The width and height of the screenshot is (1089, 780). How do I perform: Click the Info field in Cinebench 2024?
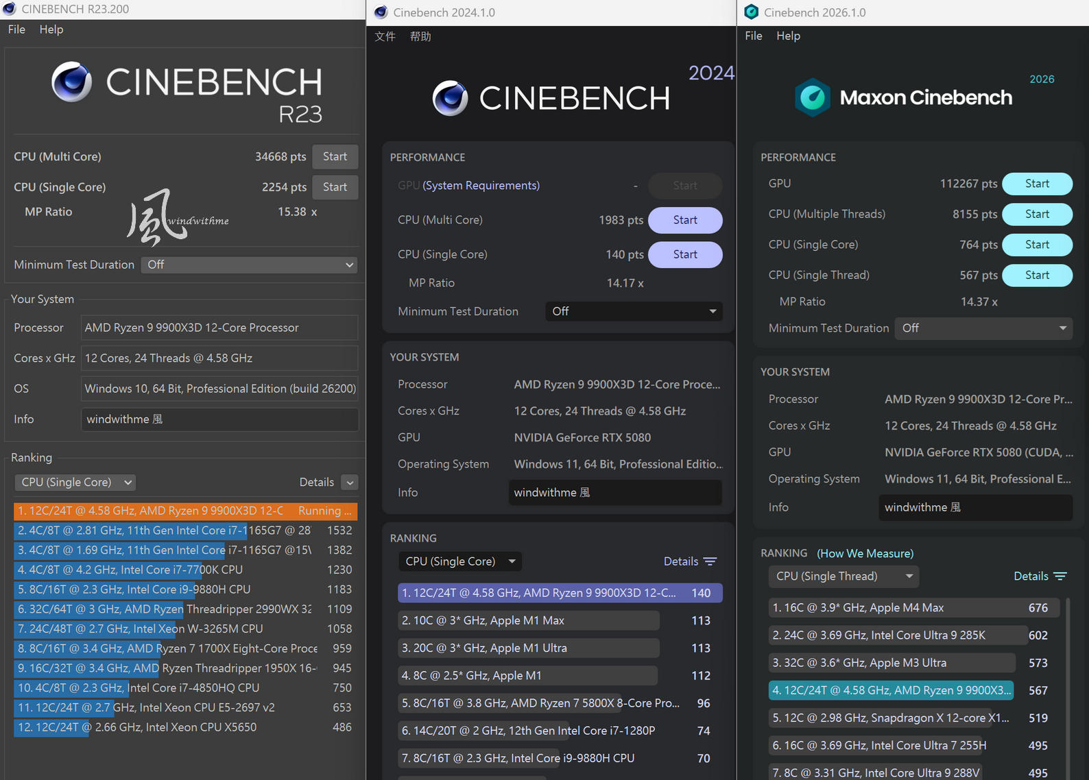(x=615, y=493)
